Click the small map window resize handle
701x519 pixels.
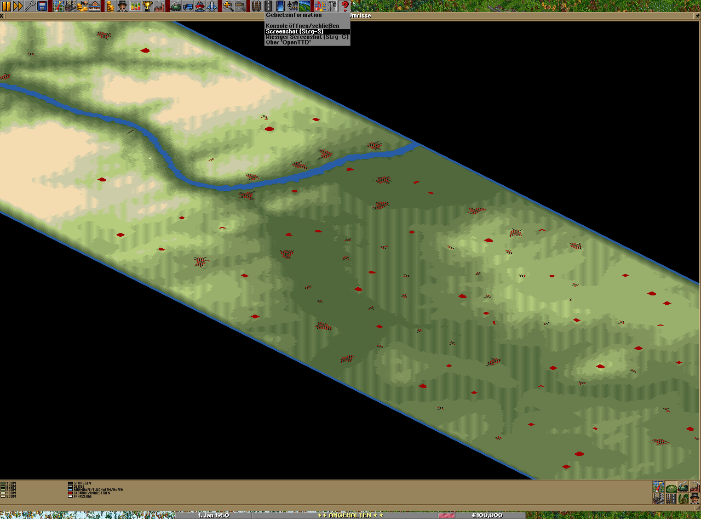point(698,508)
